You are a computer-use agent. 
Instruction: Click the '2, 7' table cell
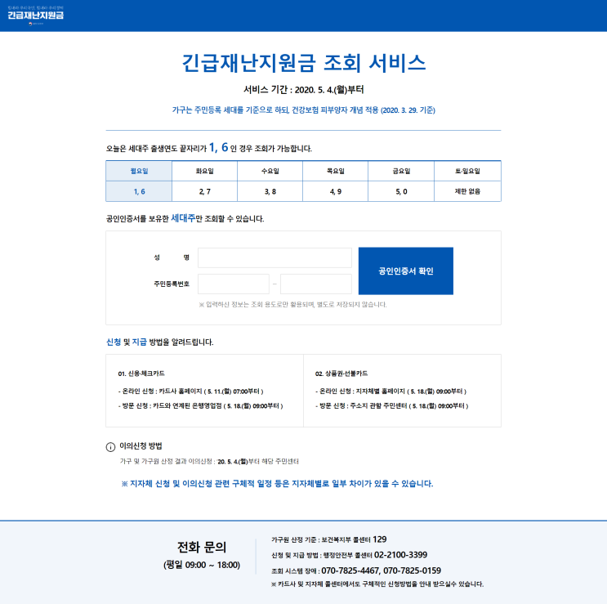pos(204,191)
